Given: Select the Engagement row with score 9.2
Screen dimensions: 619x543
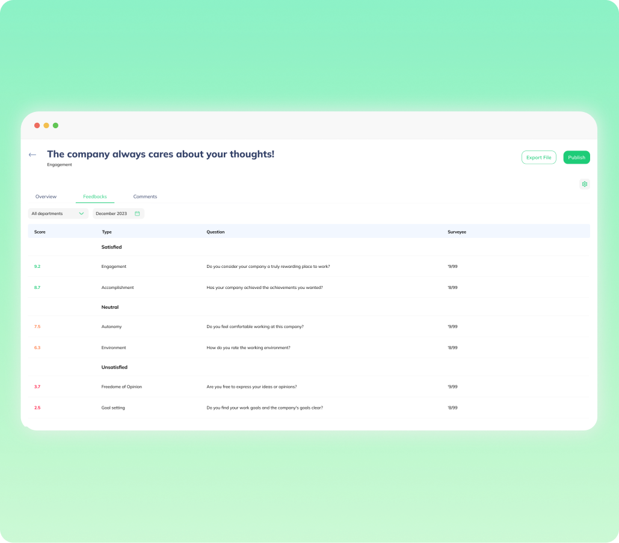Looking at the screenshot, I should (x=114, y=266).
